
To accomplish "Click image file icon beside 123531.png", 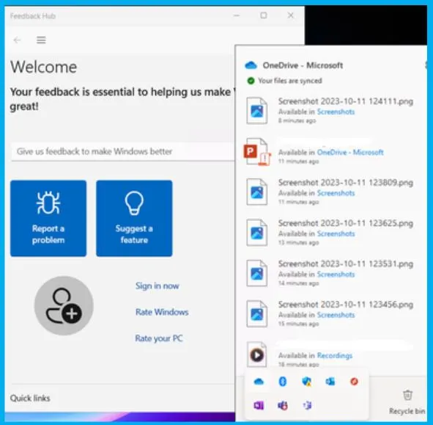I will [x=257, y=273].
